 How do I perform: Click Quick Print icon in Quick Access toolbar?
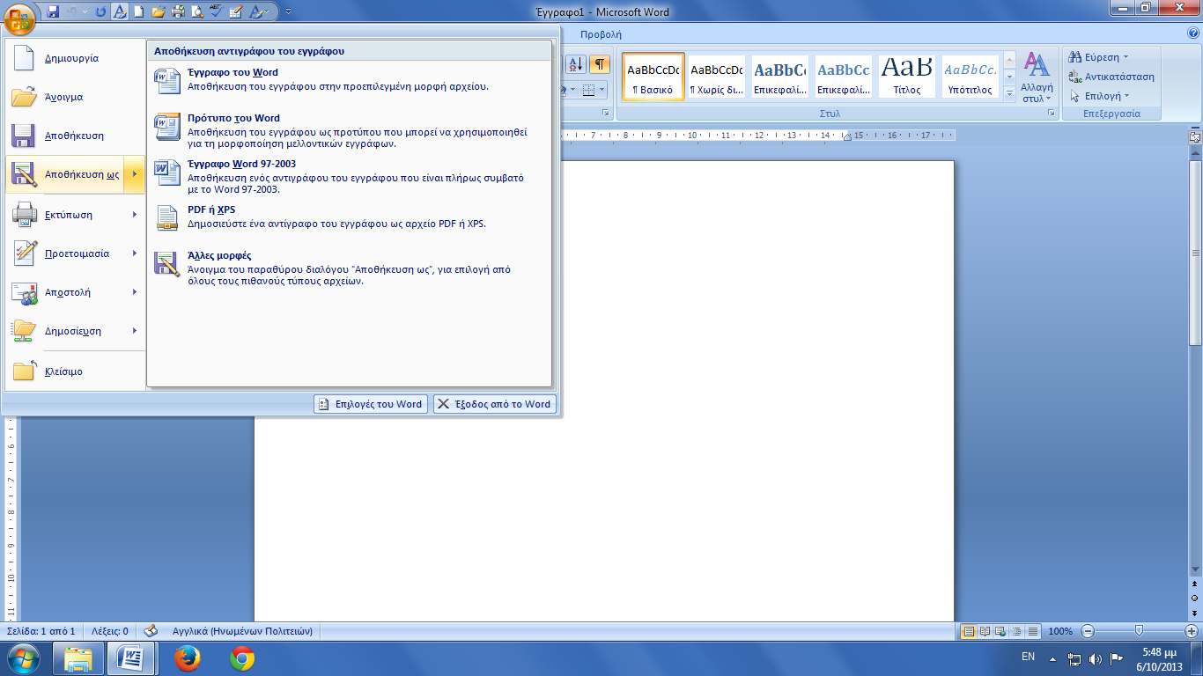(x=178, y=12)
